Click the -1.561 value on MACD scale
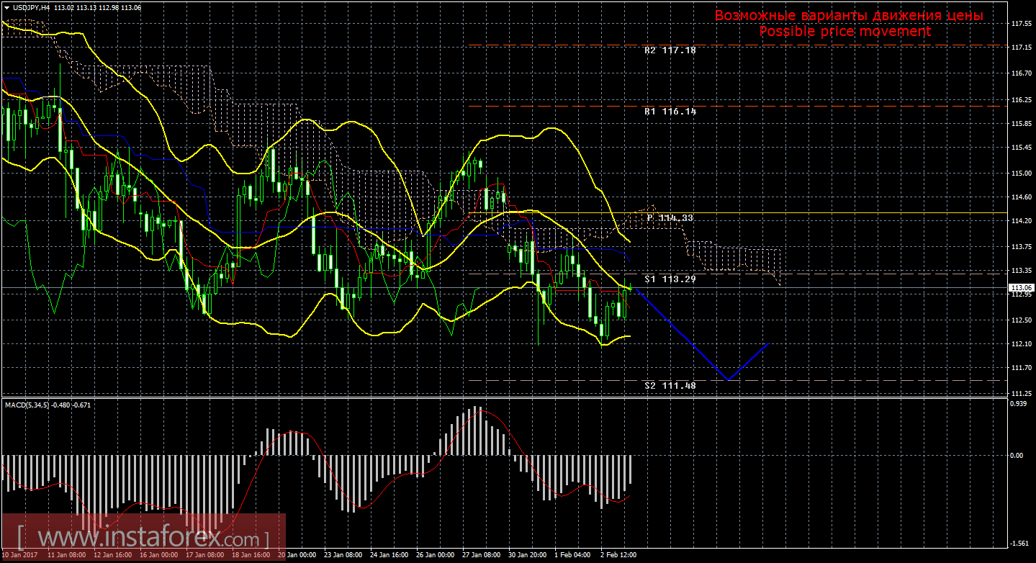Viewport: 1036px width, 563px height. (1019, 544)
